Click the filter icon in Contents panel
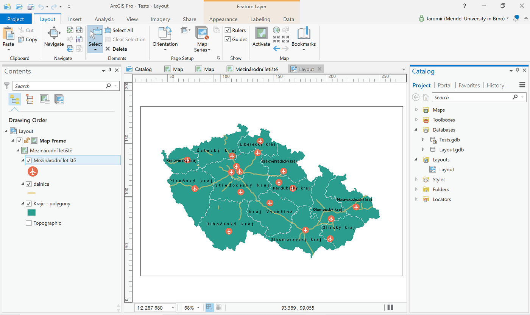The height and width of the screenshot is (315, 530). click(x=6, y=86)
